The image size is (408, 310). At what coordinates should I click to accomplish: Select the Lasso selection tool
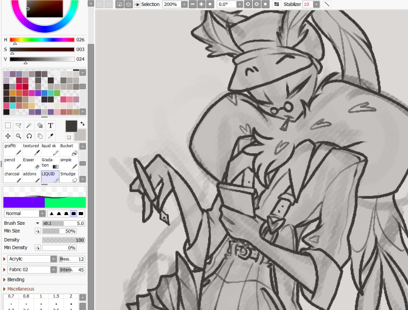click(x=19, y=125)
